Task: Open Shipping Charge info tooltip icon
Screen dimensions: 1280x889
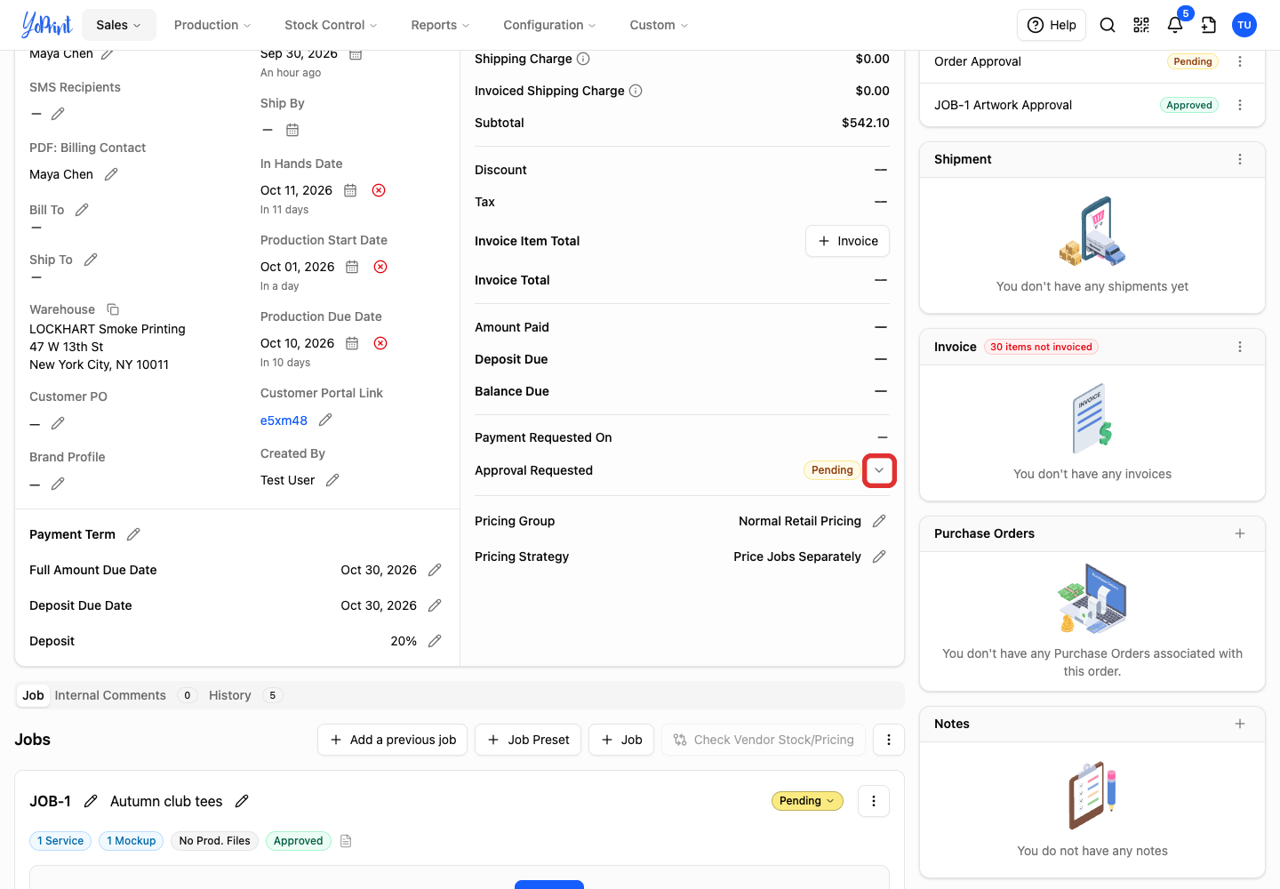Action: tap(583, 59)
